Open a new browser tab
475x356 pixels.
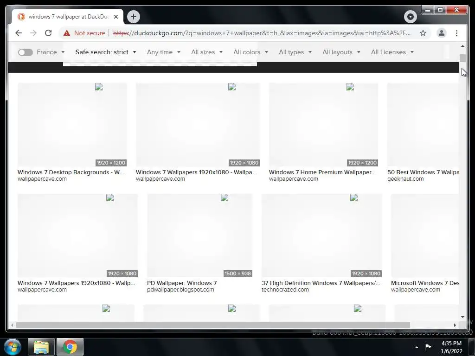click(133, 16)
